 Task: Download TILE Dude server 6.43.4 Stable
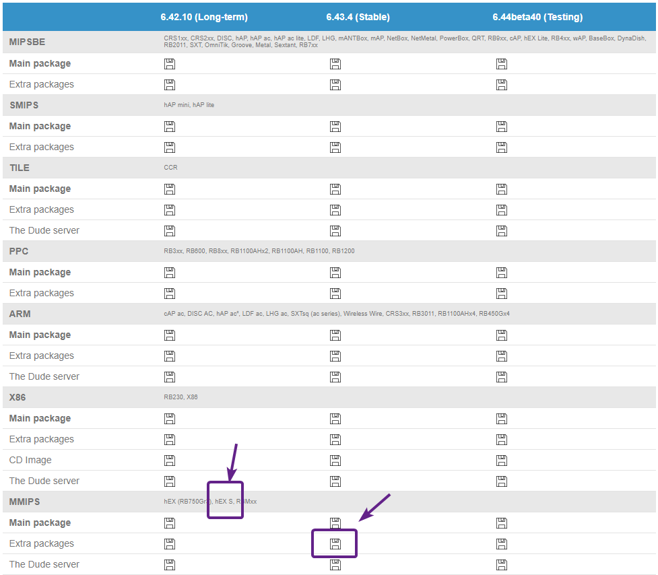(x=335, y=231)
